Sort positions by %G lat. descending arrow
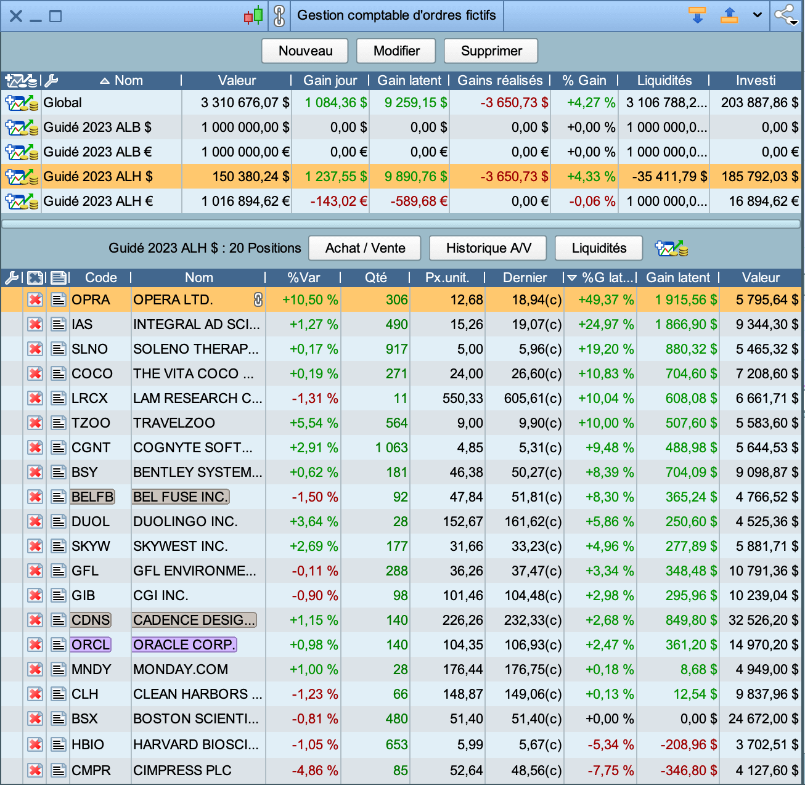This screenshot has width=805, height=785. click(x=572, y=278)
